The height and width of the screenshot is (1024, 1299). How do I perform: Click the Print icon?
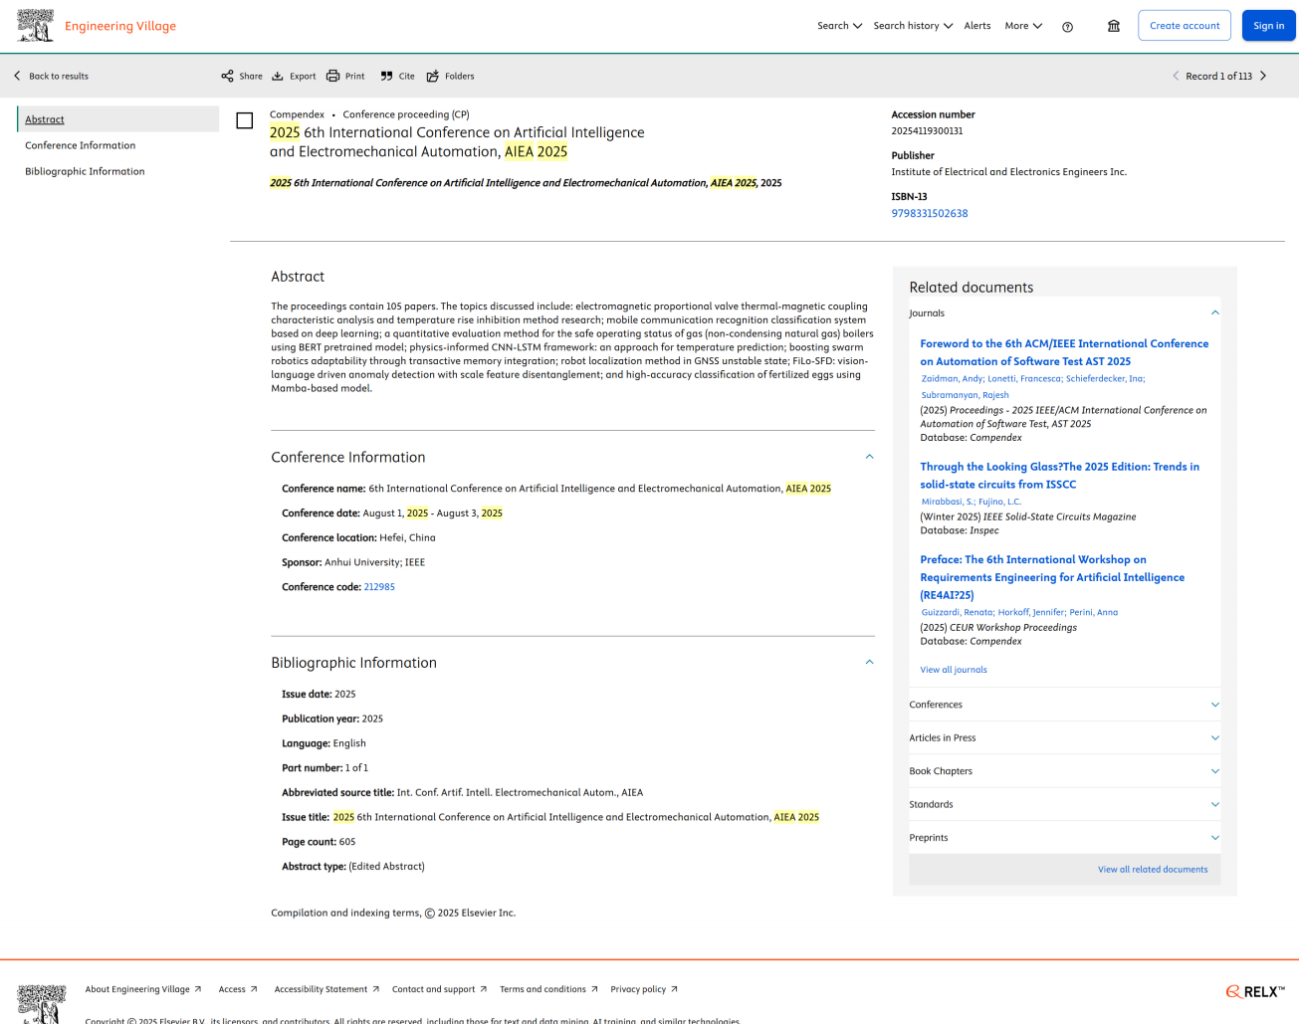pyautogui.click(x=333, y=76)
